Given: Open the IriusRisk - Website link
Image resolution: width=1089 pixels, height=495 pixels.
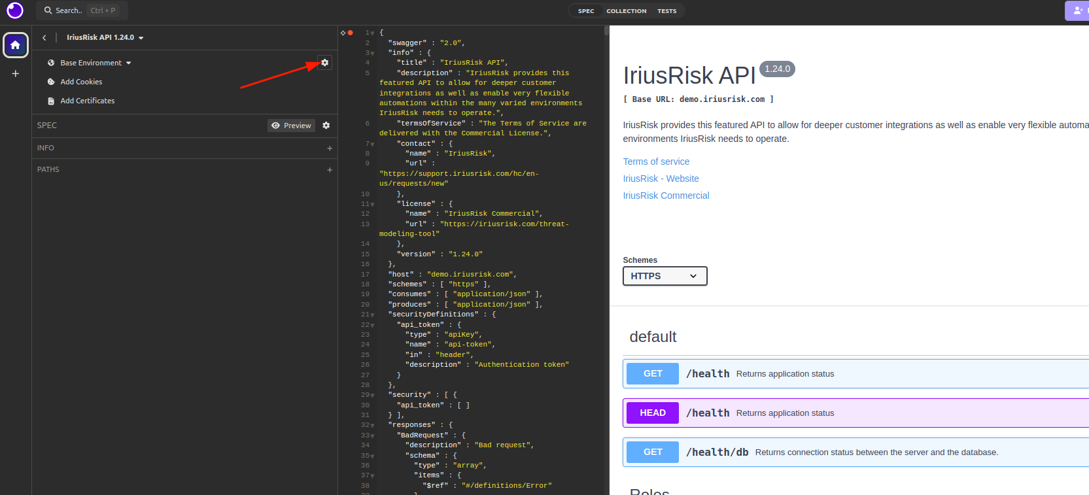Looking at the screenshot, I should pos(661,179).
